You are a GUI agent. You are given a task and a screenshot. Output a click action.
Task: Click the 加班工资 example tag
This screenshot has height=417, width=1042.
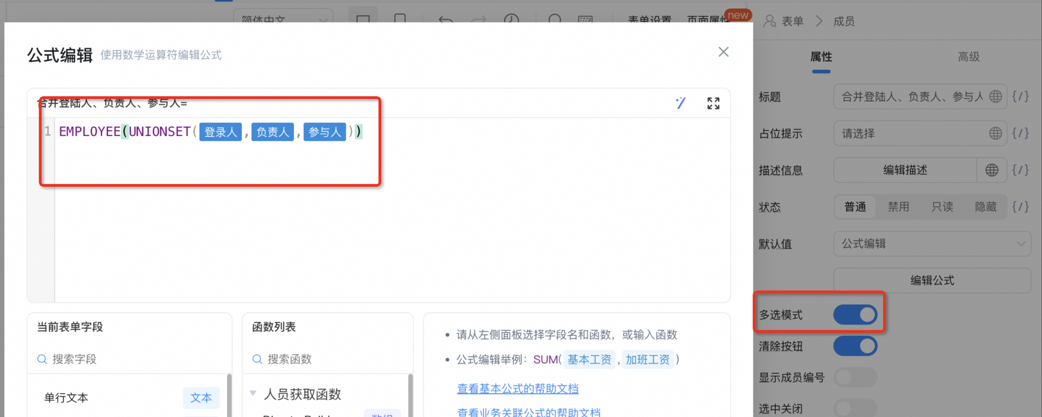click(x=647, y=359)
